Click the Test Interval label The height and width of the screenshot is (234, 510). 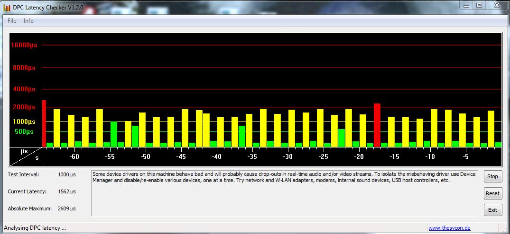tap(23, 175)
